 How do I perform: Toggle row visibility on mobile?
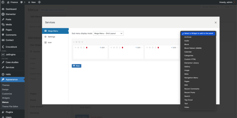pos(82,42)
